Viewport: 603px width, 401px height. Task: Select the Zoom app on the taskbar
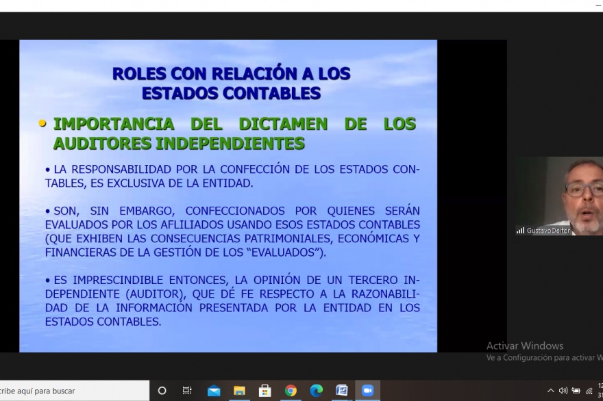click(368, 391)
